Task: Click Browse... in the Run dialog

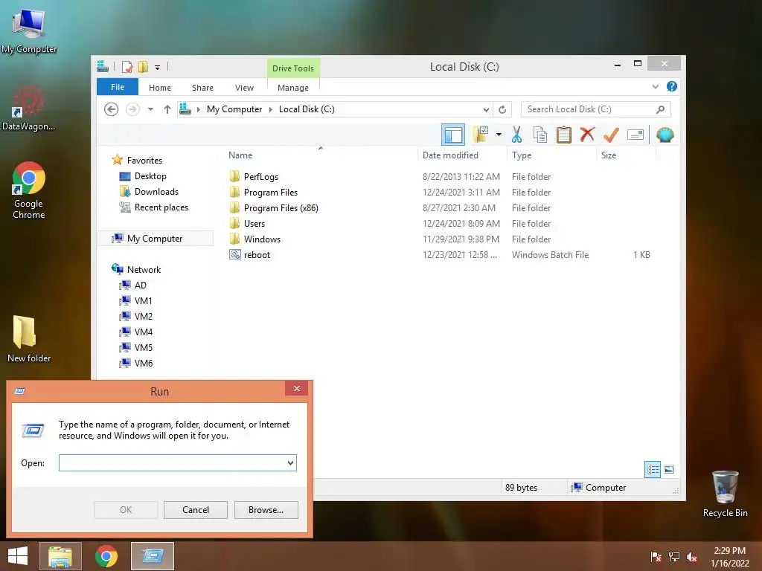Action: [266, 510]
